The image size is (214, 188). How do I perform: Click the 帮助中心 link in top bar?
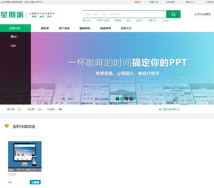tap(190, 2)
